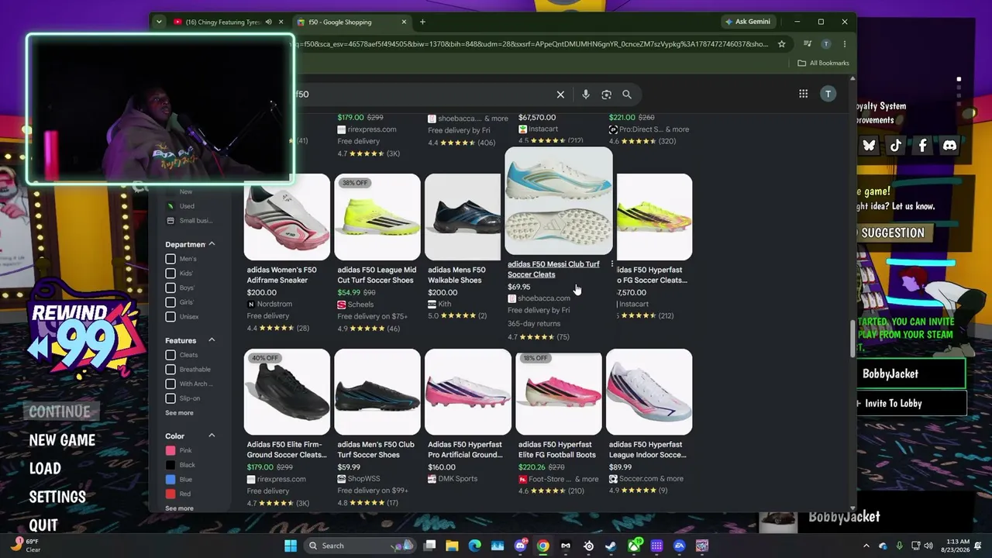Screen dimensions: 992x558
Task: See more Features filter options
Action: (x=179, y=413)
